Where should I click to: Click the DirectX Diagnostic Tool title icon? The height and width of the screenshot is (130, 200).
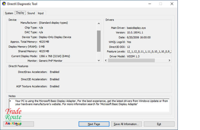click(x=4, y=4)
